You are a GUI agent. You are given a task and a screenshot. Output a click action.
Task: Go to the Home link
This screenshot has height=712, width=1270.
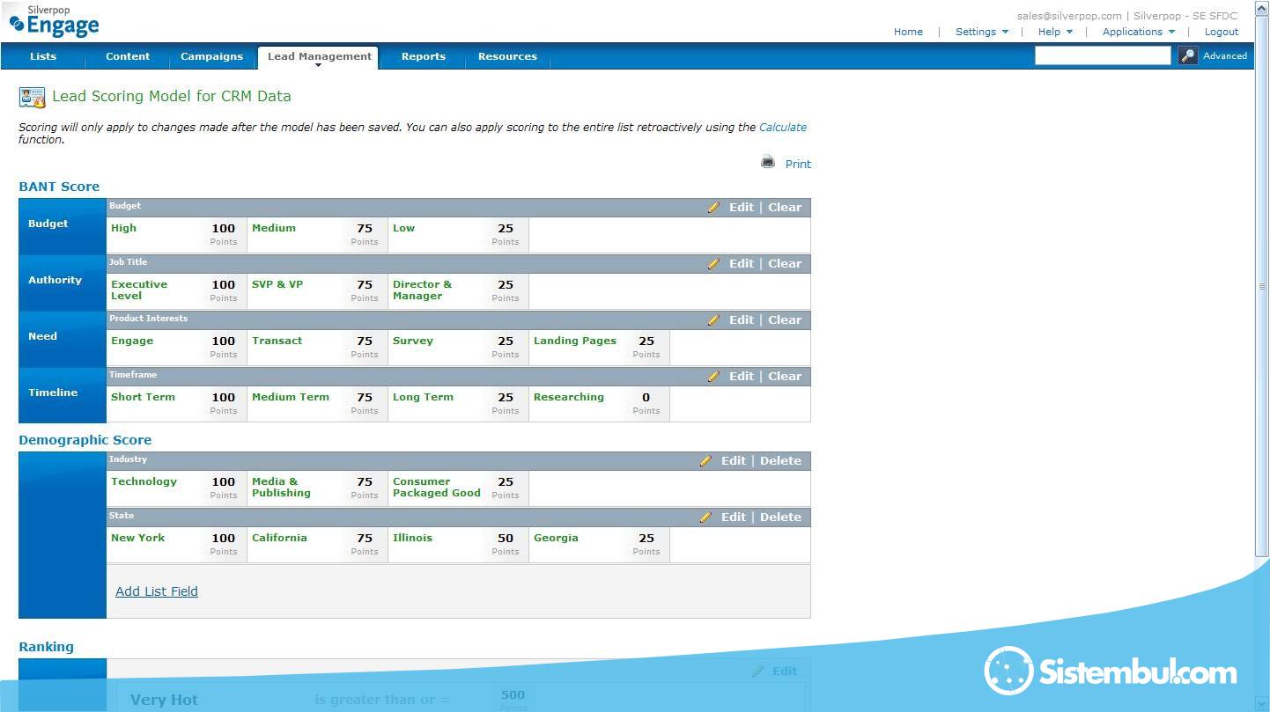click(x=908, y=32)
